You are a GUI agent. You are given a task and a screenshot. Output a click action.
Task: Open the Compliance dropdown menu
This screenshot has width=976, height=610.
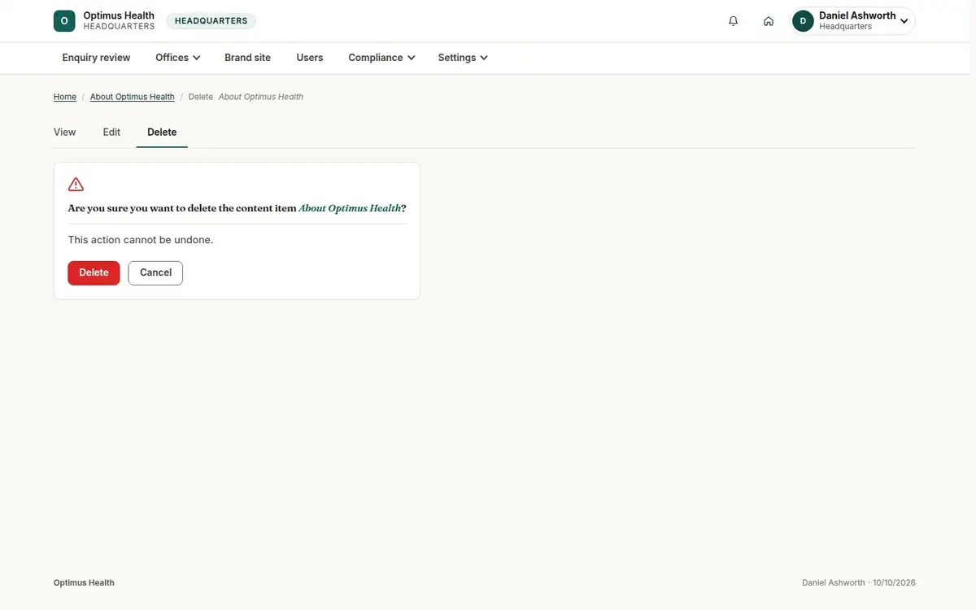tap(381, 58)
